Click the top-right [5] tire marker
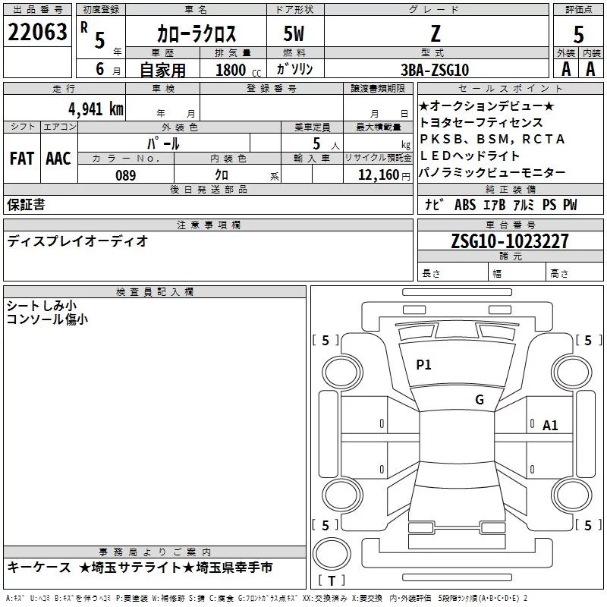 tap(588, 341)
